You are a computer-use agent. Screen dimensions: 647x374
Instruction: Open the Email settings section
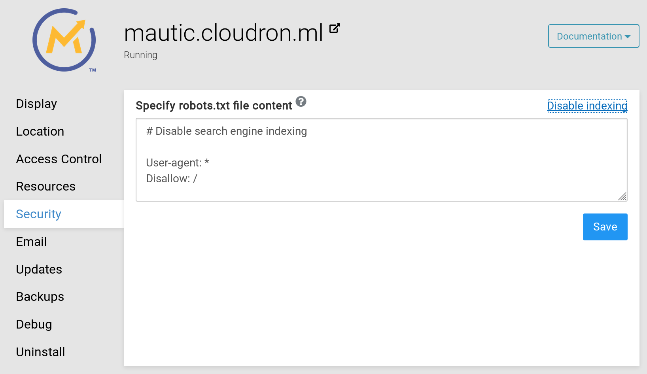point(32,242)
